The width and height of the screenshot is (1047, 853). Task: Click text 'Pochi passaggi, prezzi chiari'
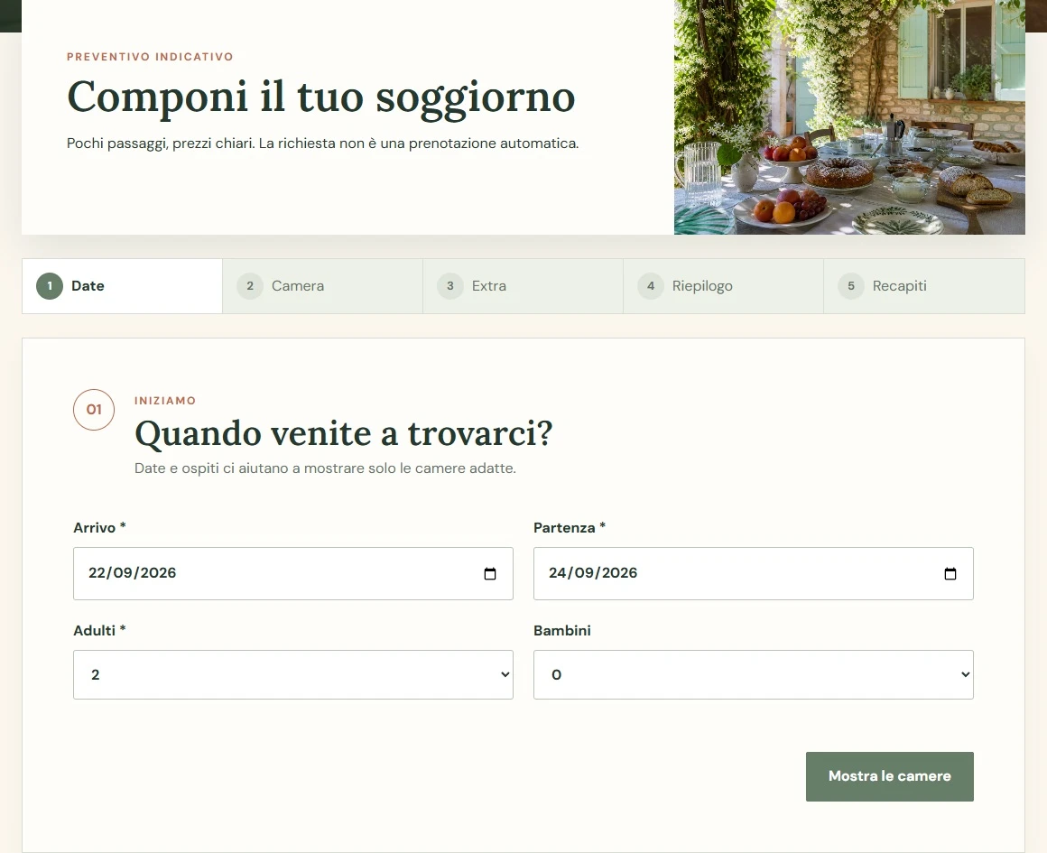point(160,144)
